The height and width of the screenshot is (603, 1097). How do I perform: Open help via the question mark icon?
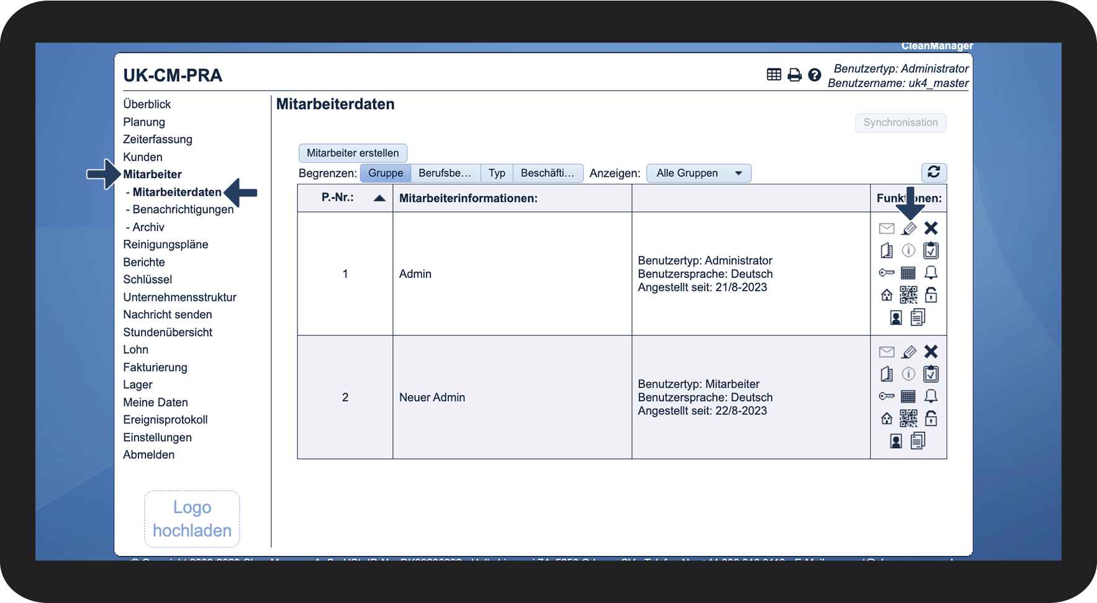pos(815,75)
